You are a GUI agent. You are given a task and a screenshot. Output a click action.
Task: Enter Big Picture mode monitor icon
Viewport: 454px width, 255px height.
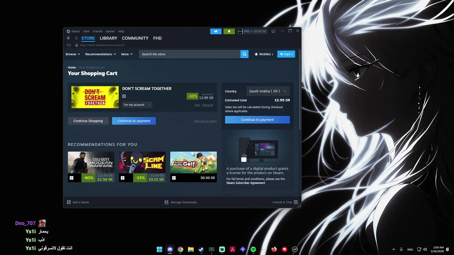[273, 31]
